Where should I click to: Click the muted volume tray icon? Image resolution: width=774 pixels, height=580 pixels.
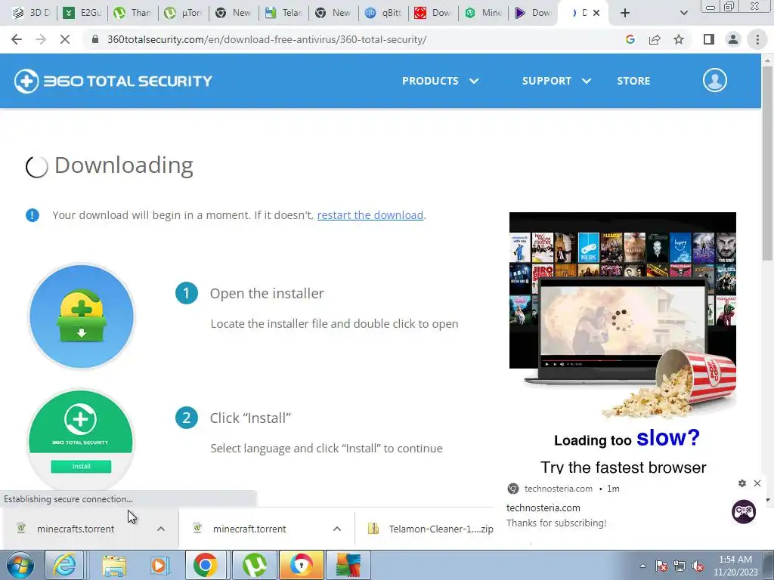(x=698, y=566)
